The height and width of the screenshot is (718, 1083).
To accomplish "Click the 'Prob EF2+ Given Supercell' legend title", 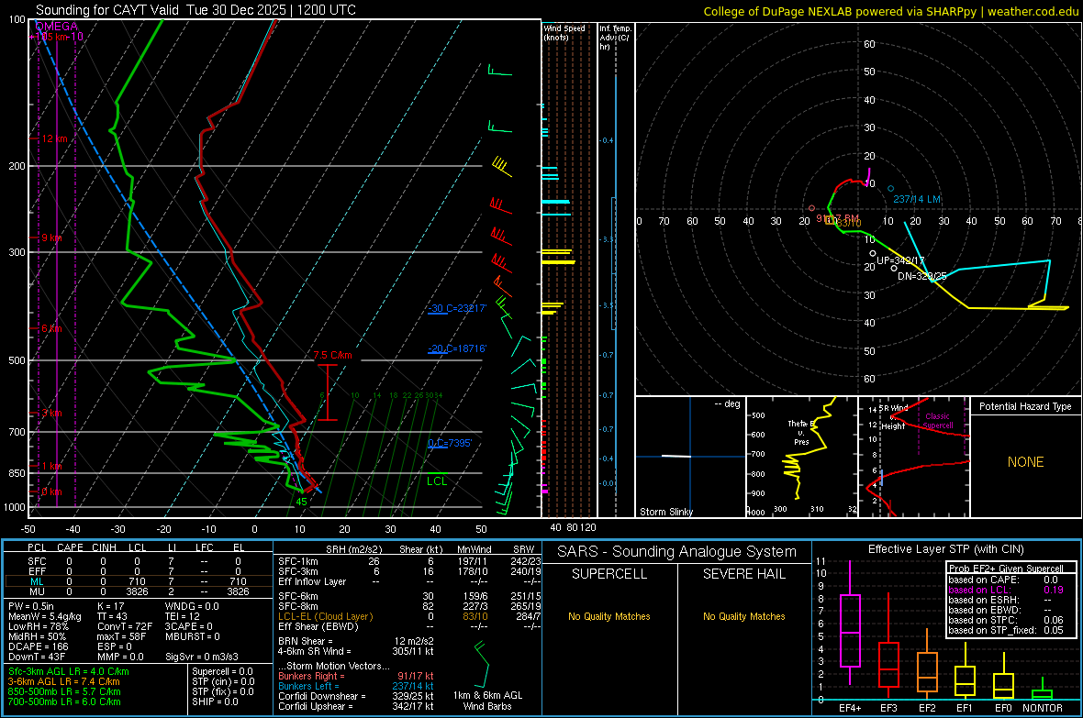I will (x=1006, y=569).
